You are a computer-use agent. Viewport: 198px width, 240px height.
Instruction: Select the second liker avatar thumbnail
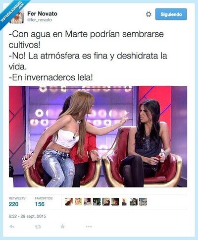(78, 202)
